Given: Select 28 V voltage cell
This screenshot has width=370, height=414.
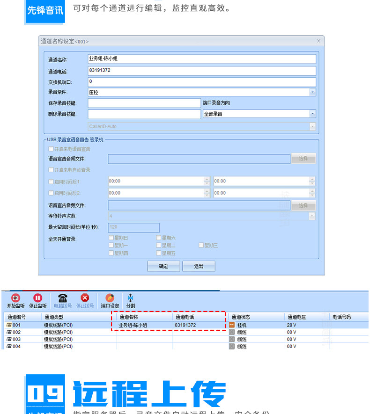Looking at the screenshot, I should [291, 325].
